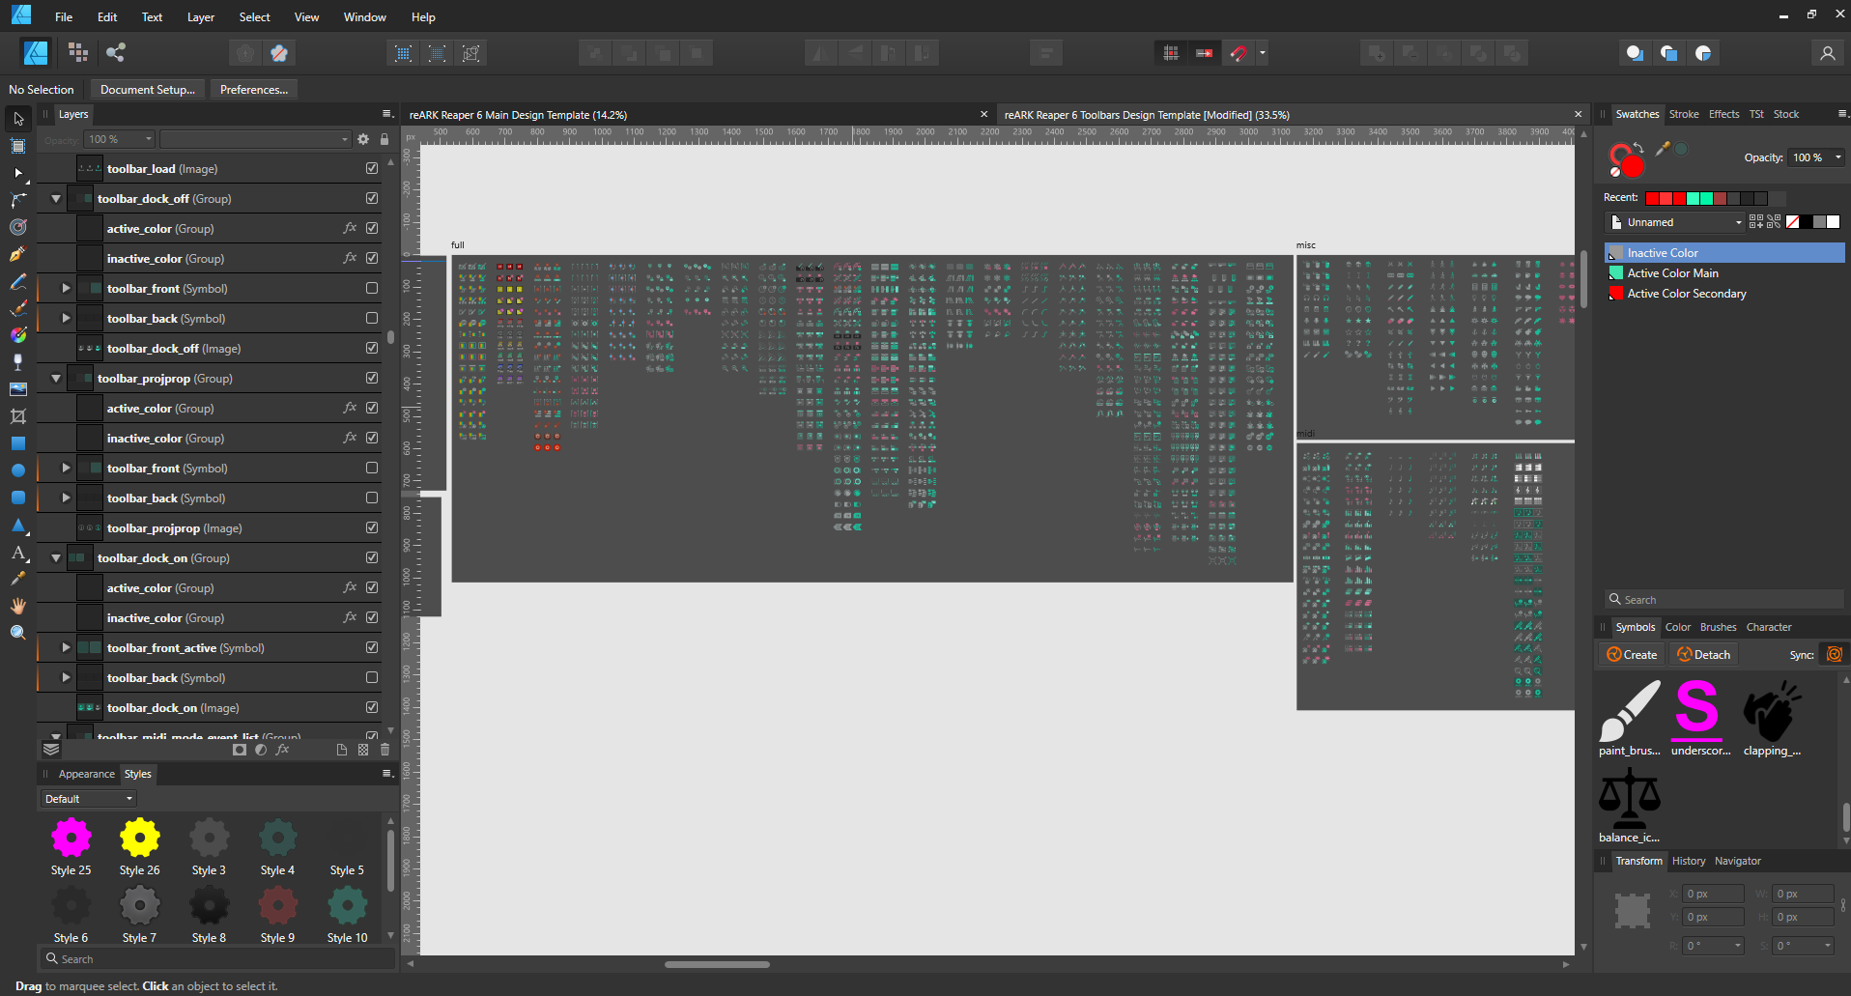The image size is (1851, 996).
Task: Select the Transparency wine glass tool
Action: click(17, 362)
